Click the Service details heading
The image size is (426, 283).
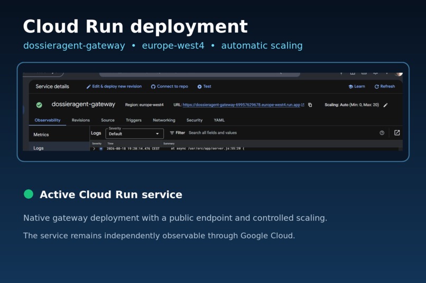tap(52, 86)
